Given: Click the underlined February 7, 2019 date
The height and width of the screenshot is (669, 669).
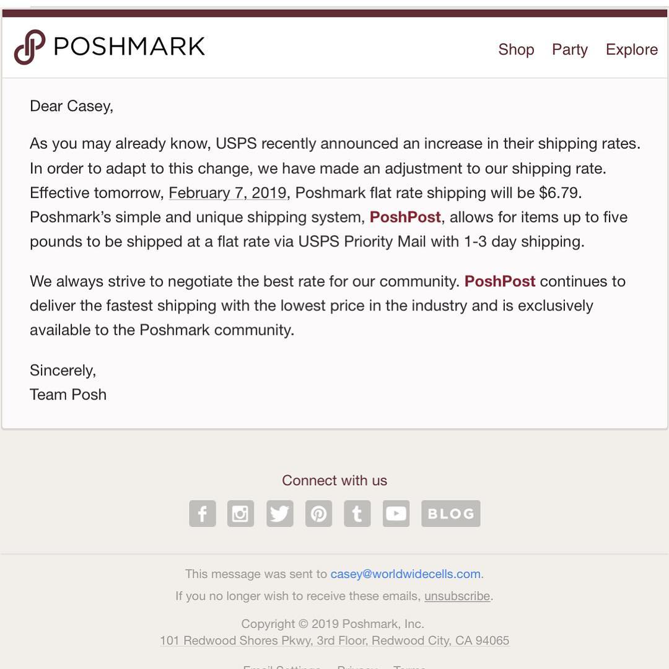Looking at the screenshot, I should coord(227,193).
